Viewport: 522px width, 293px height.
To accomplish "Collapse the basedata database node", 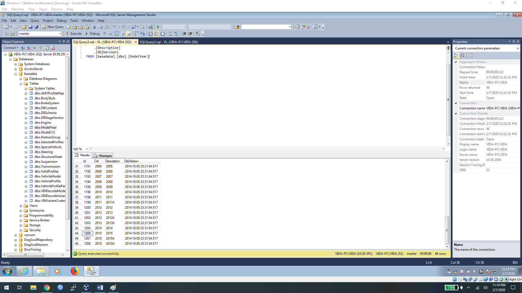I will coord(15,74).
